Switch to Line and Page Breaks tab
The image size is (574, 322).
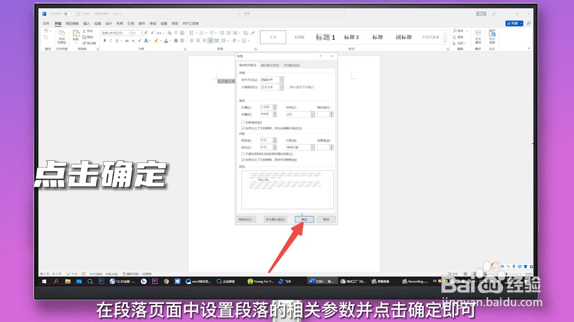270,65
